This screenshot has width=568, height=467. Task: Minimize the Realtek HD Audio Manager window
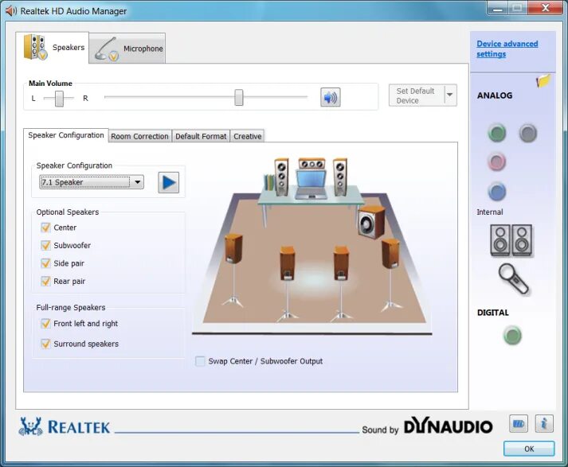pyautogui.click(x=498, y=8)
